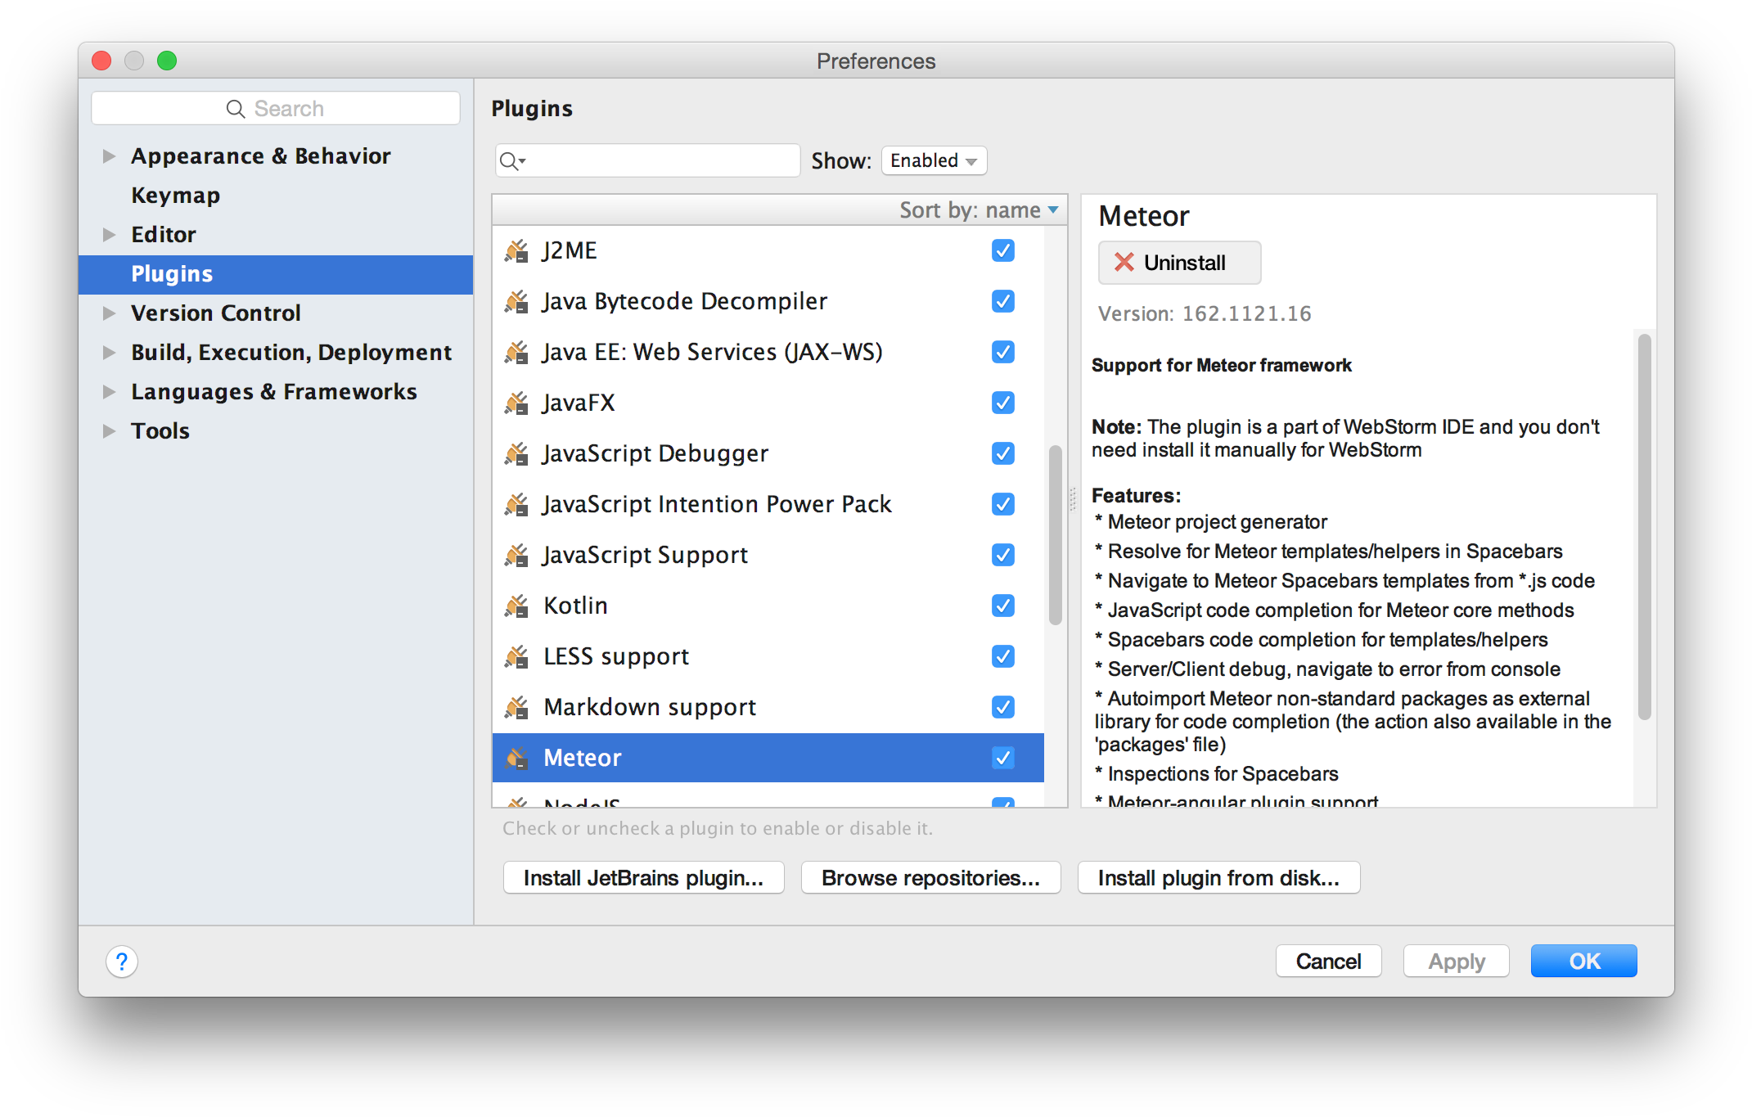Click the JavaScript Support plugin icon

pyautogui.click(x=516, y=555)
